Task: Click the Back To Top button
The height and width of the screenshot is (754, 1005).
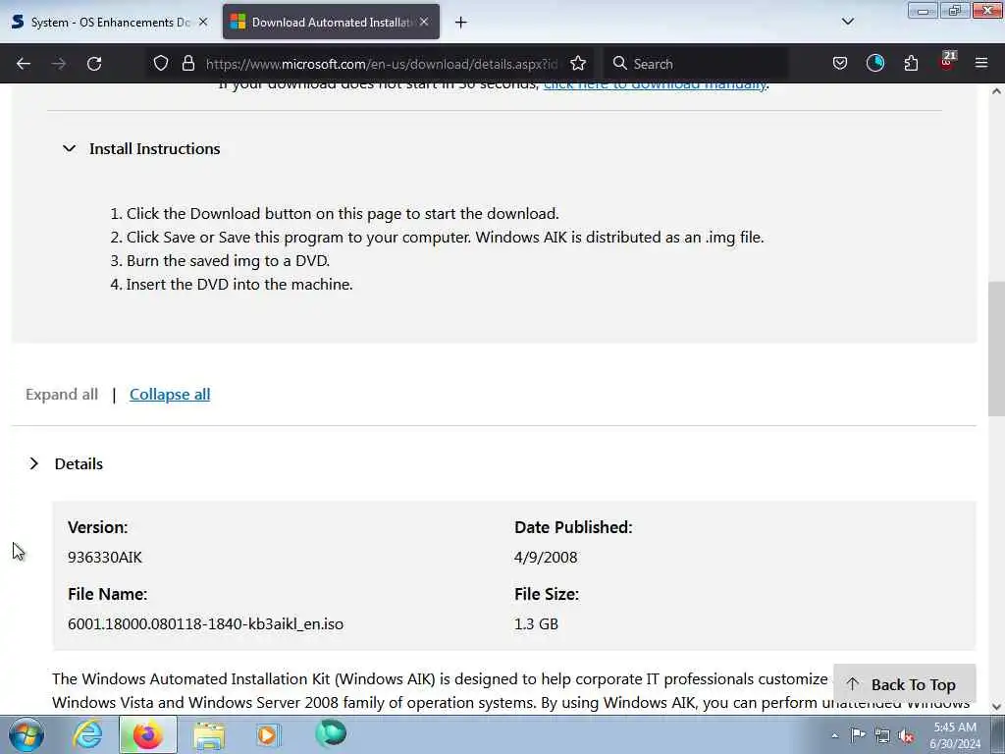Action: [904, 684]
